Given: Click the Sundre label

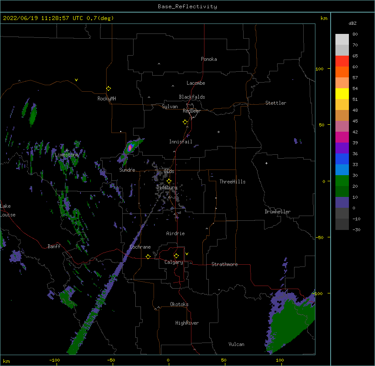Looking at the screenshot, I should point(127,170).
